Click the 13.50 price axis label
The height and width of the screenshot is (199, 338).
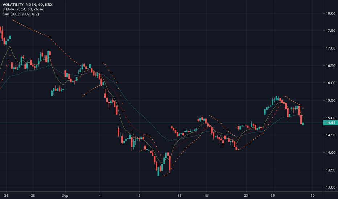pos(330,170)
